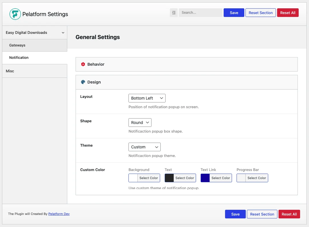Select the Notification sidebar item

click(35, 58)
